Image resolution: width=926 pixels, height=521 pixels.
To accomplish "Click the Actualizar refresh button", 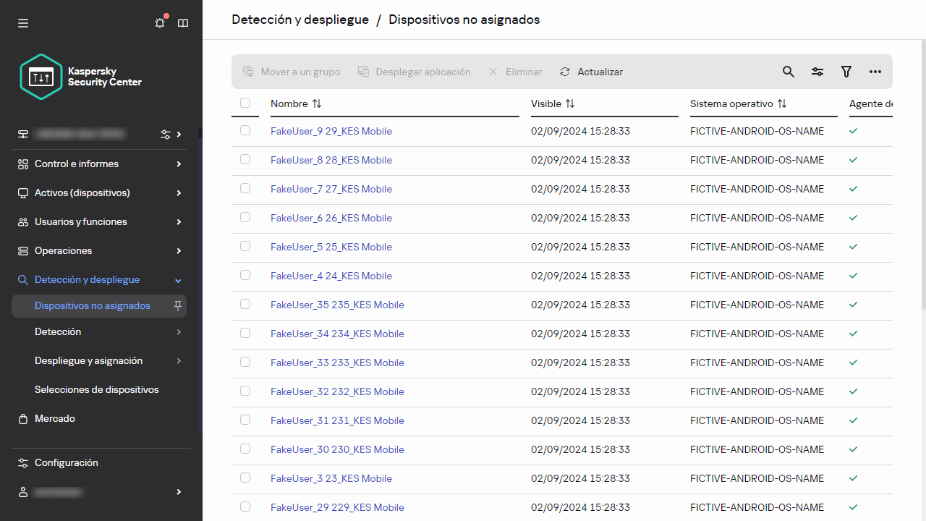I will [x=592, y=72].
